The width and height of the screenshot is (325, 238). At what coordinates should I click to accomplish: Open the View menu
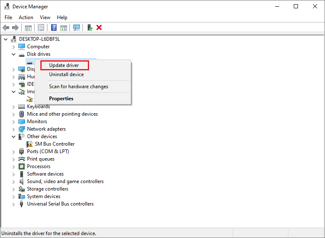(45, 17)
